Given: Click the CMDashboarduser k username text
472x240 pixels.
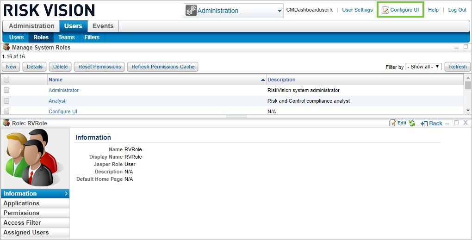Looking at the screenshot, I should (x=310, y=10).
